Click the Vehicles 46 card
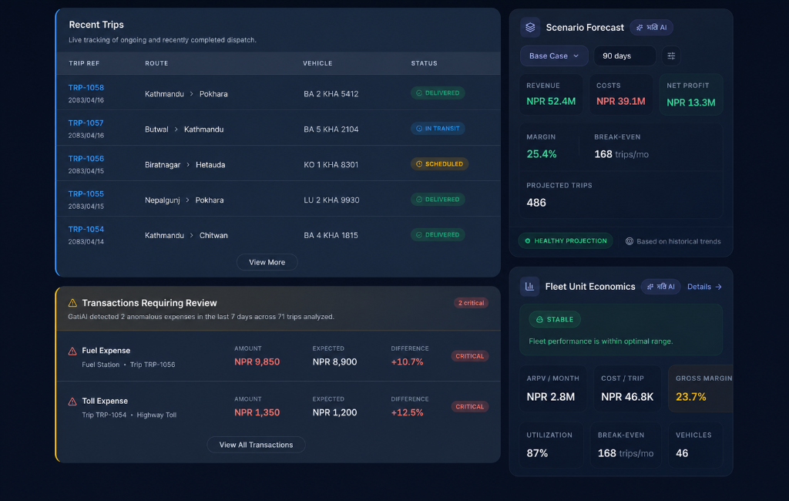This screenshot has width=789, height=501. click(x=696, y=445)
